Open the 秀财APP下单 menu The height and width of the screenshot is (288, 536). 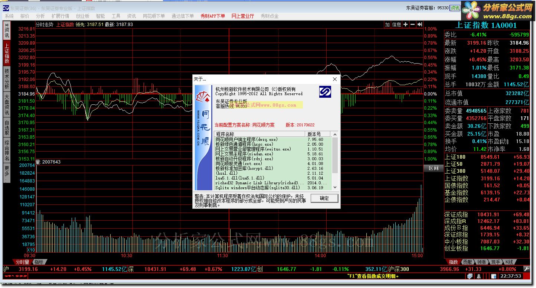click(x=213, y=16)
